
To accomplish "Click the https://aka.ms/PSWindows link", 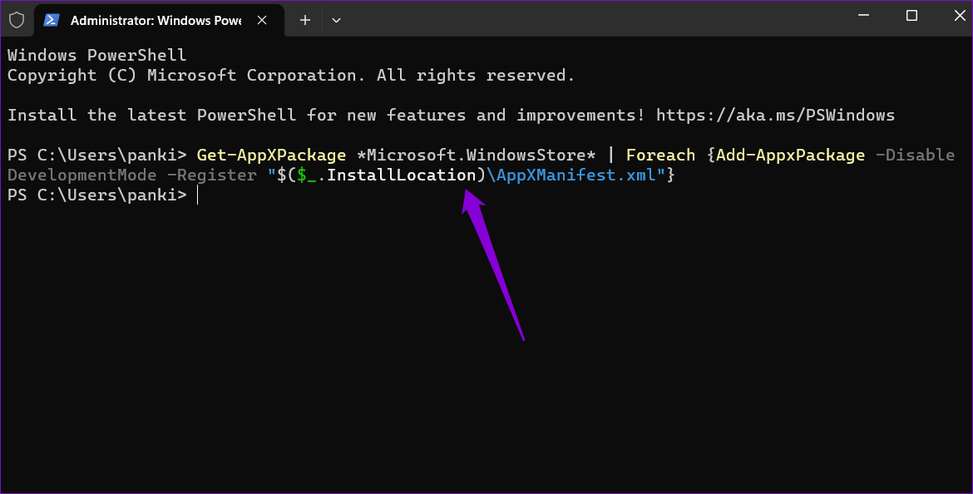I will 775,116.
